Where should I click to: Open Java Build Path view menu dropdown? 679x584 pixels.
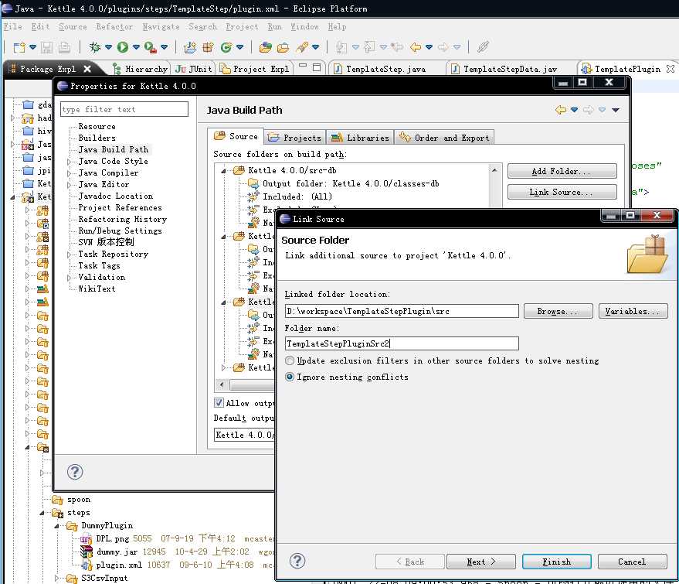(616, 110)
